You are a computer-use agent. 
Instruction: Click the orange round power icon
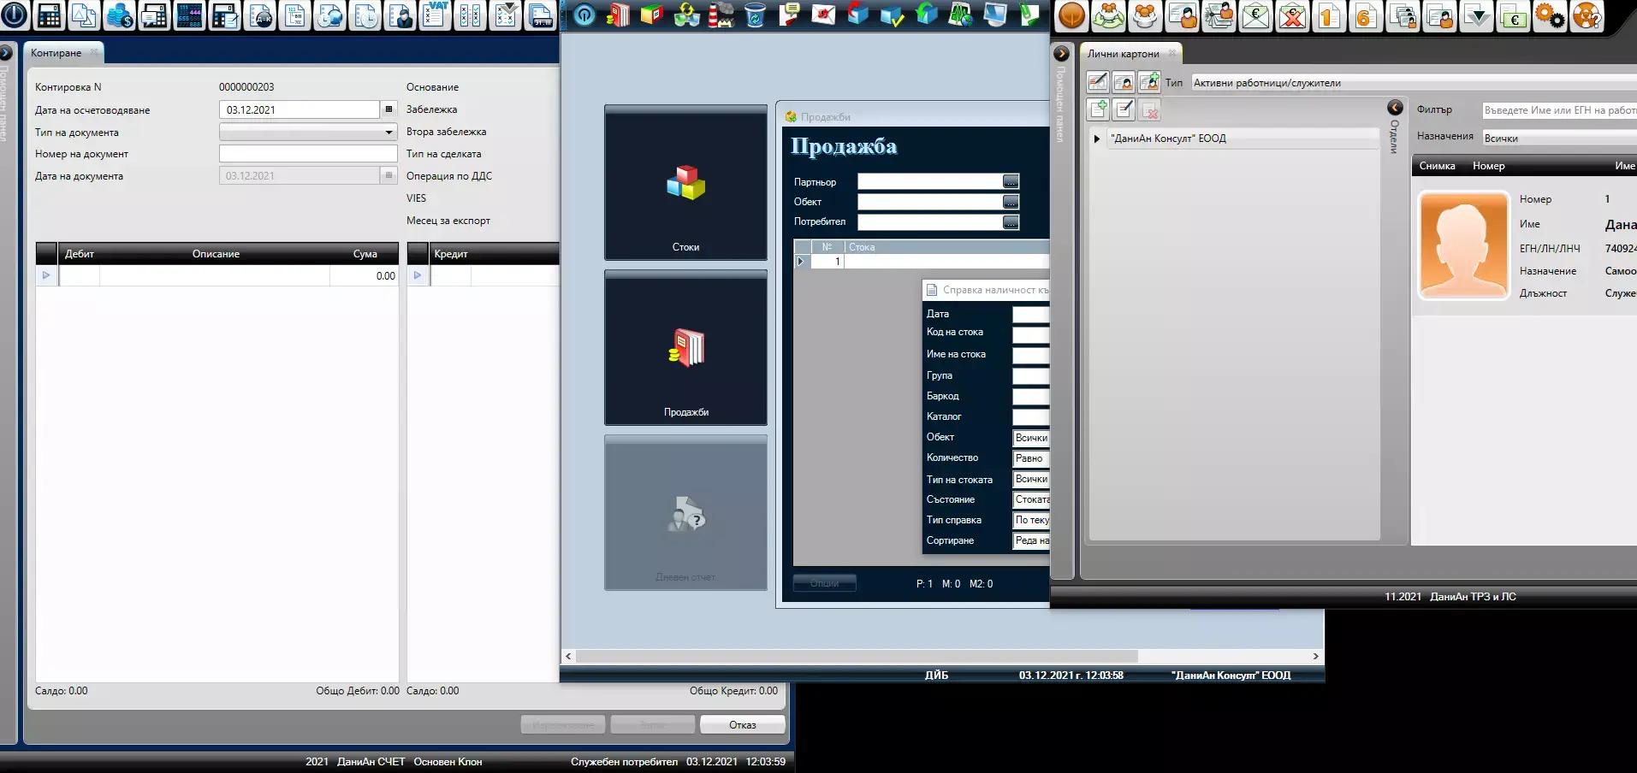(1071, 15)
